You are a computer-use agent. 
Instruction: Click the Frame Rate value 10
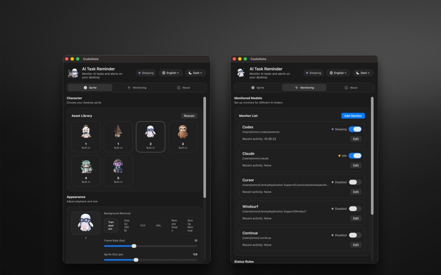pos(196,241)
